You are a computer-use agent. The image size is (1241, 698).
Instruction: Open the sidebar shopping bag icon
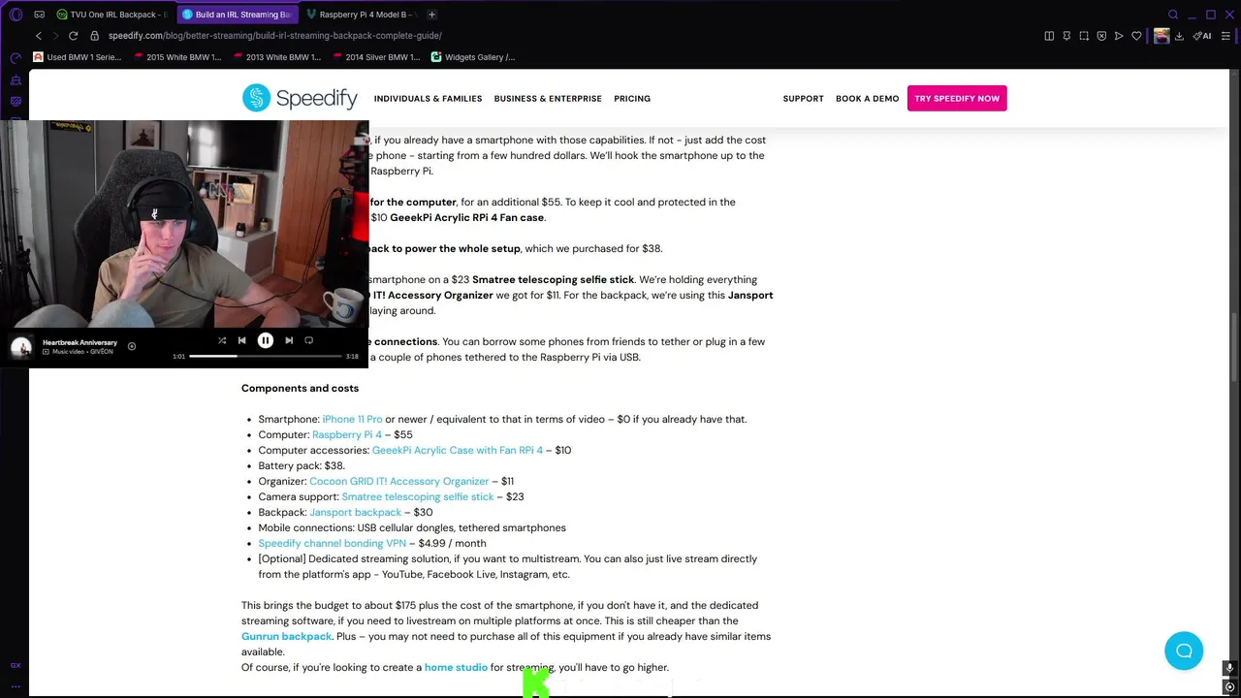point(16,79)
